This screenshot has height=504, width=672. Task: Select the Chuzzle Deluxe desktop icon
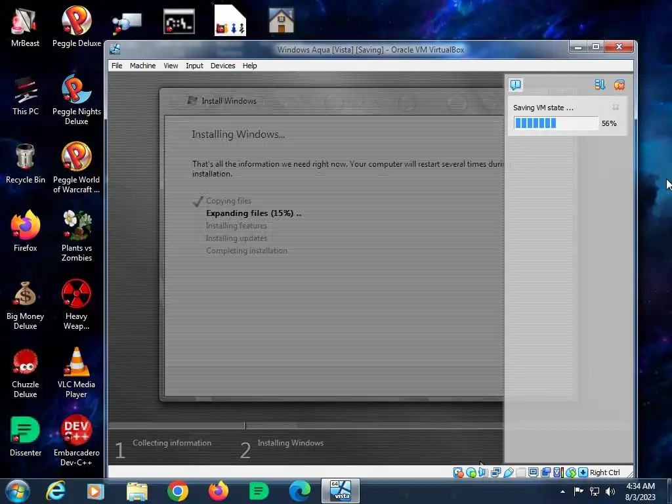(x=26, y=372)
